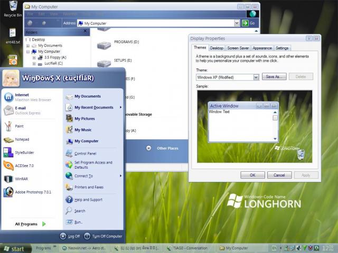Close the Folders pane
338x253 pixels.
click(x=85, y=31)
